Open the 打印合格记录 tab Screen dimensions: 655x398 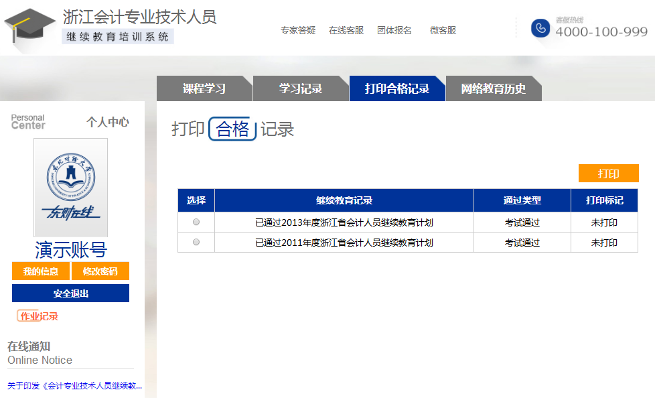(397, 88)
